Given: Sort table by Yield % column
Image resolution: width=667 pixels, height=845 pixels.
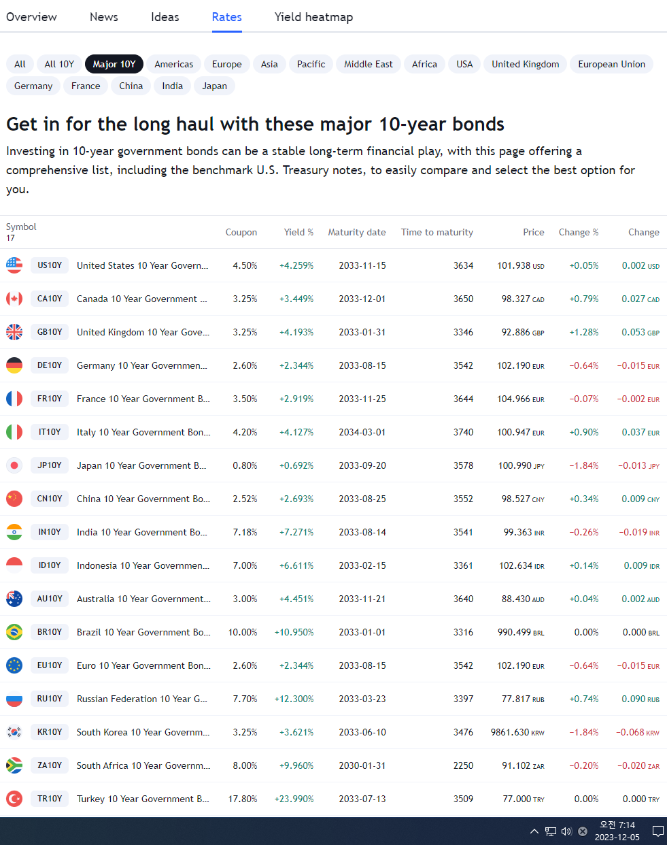Looking at the screenshot, I should 298,232.
